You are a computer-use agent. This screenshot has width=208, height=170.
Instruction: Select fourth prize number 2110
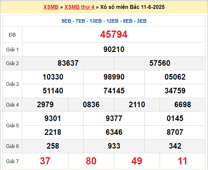click(x=137, y=105)
